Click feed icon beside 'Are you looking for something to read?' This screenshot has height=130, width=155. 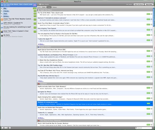coord(2,28)
